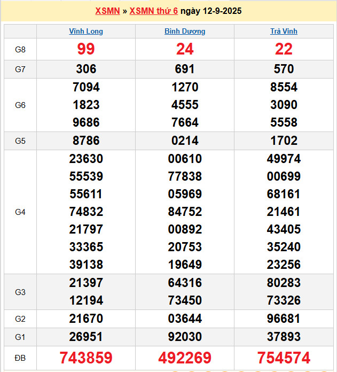Click the G3 row label
This screenshot has height=372, width=337.
(20, 292)
